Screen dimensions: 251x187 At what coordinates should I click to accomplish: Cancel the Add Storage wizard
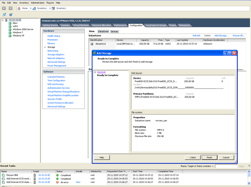point(226,158)
